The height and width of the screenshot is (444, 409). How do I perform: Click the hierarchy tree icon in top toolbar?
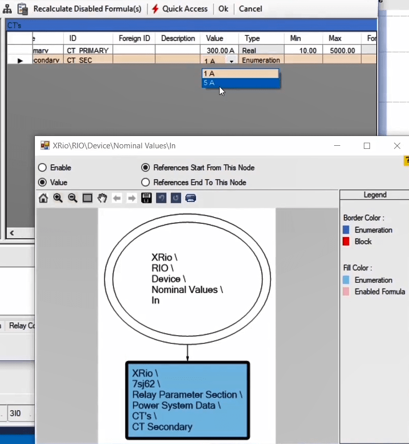point(7,9)
